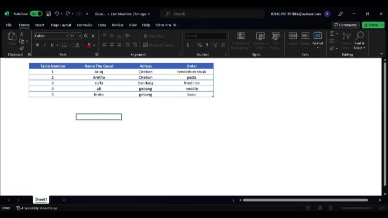The width and height of the screenshot is (388, 218).
Task: Switch to the Nitro Pro 10 tab
Action: click(166, 25)
